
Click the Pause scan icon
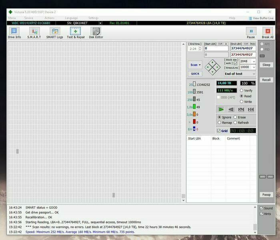point(251,32)
